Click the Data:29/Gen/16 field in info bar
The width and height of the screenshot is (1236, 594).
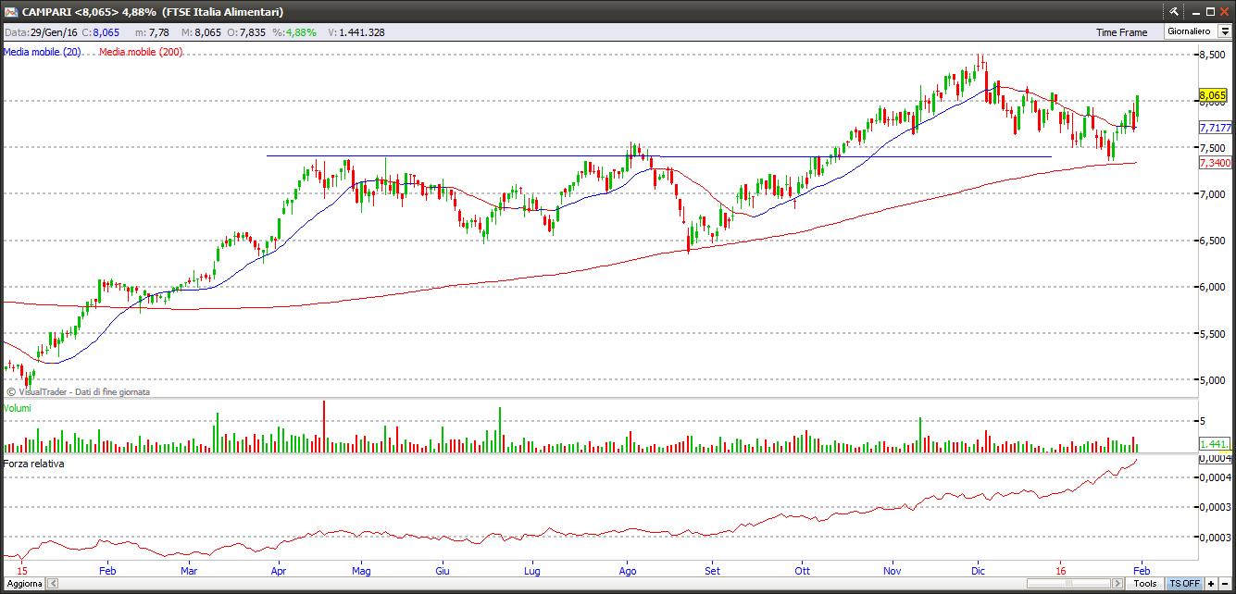40,32
